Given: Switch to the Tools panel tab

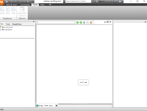Looking at the screenshot, I should (8, 24).
